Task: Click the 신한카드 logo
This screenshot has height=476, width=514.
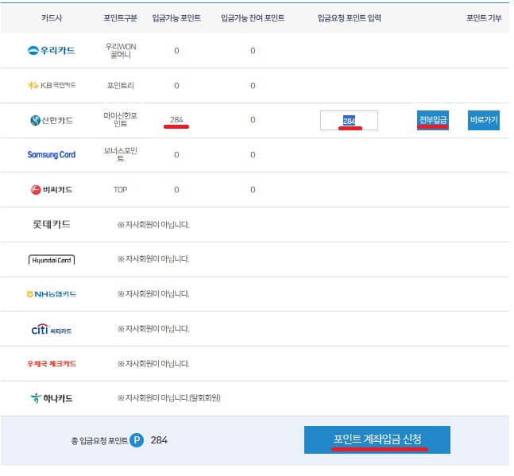Action: click(x=52, y=120)
